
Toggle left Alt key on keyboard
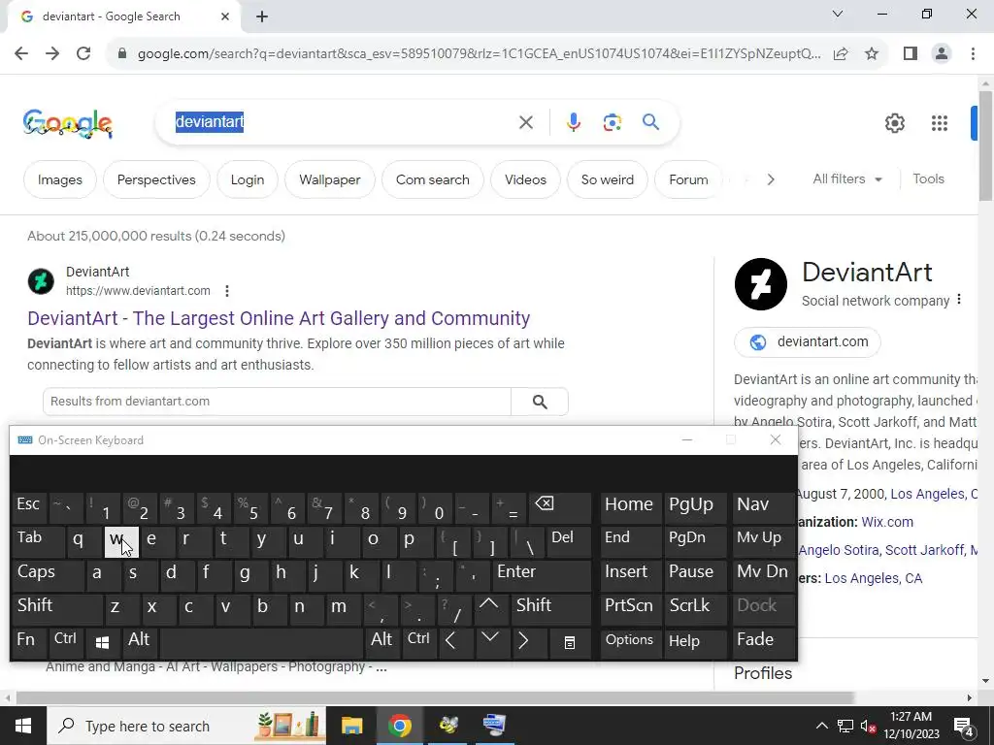(x=140, y=642)
